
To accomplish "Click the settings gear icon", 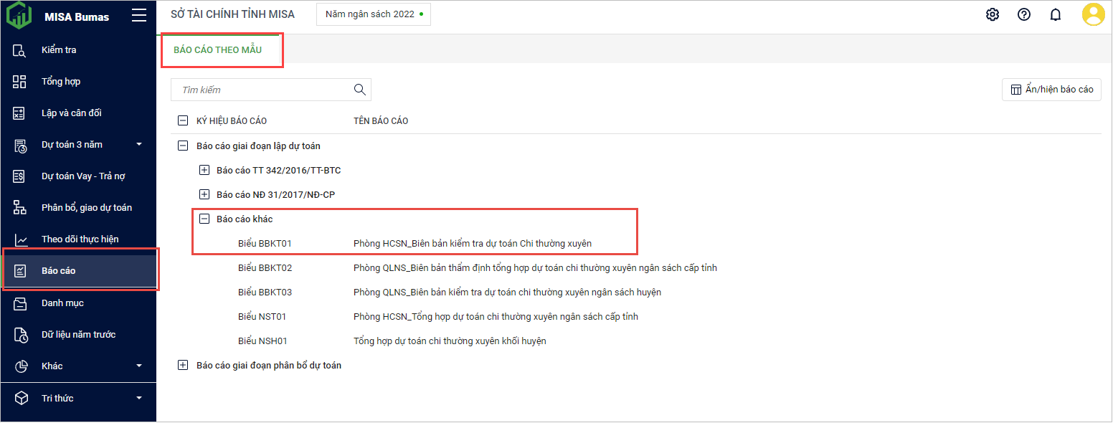I will pyautogui.click(x=993, y=14).
